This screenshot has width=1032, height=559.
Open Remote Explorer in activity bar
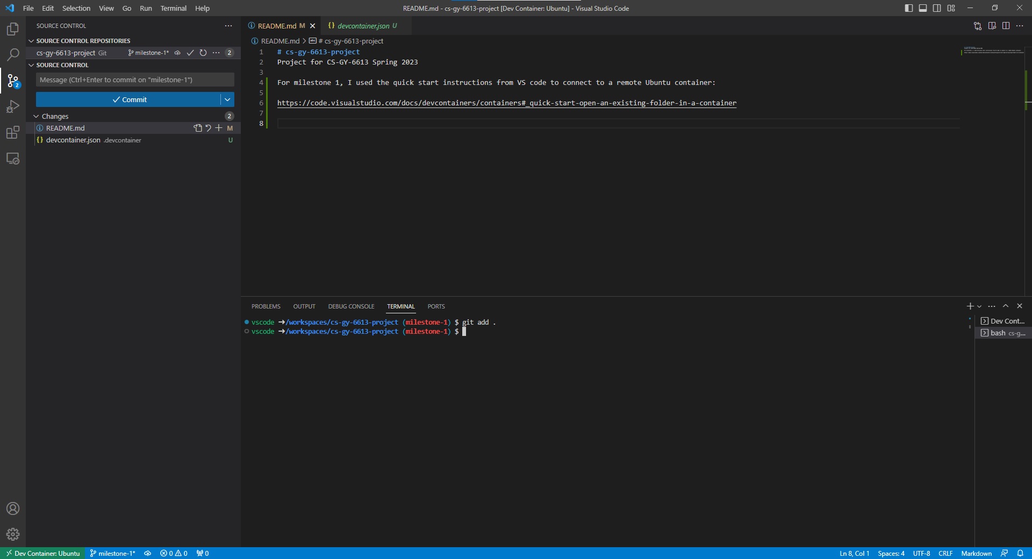click(13, 159)
